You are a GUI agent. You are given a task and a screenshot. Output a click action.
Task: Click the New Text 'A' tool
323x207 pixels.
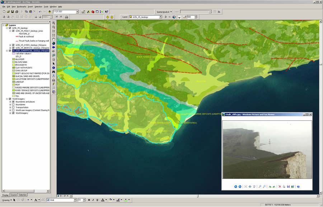pos(36,200)
